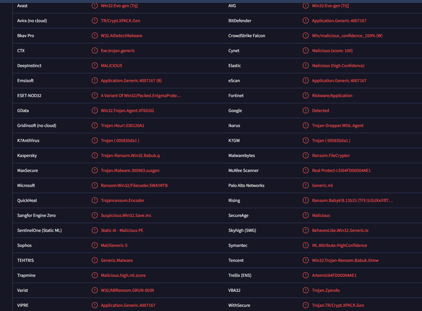This screenshot has width=422, height=311.
Task: Click the Trojan.Heur!.030120A1 result
Action: coord(122,125)
